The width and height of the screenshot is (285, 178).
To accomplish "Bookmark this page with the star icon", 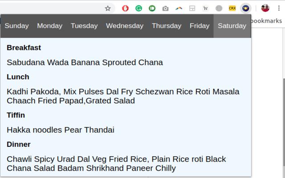I will 108,8.
